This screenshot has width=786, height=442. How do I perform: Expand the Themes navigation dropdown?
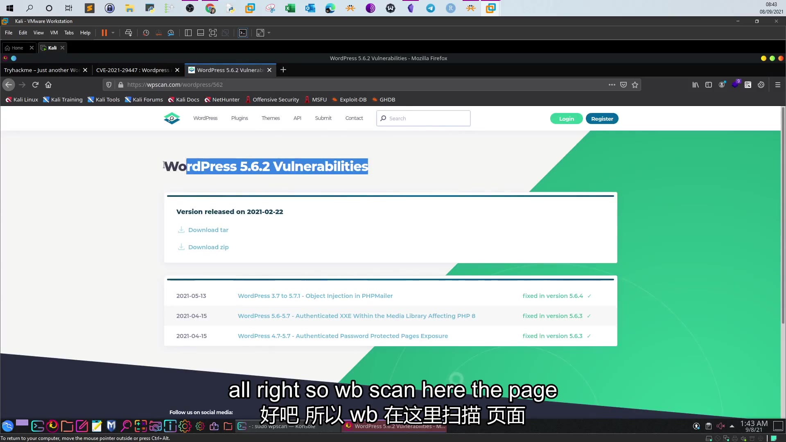tap(270, 118)
